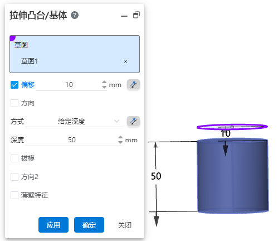This screenshot has height=241, width=278.
Task: Uncheck the 偏移 checkbox
Action: click(14, 85)
